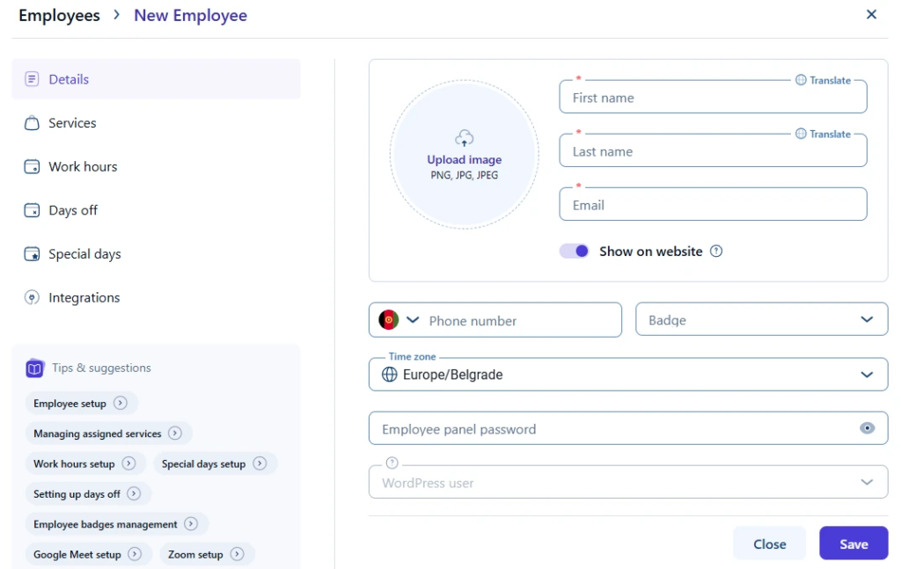Switch to the Work hours tab
Viewport: 901px width, 569px height.
click(x=83, y=167)
